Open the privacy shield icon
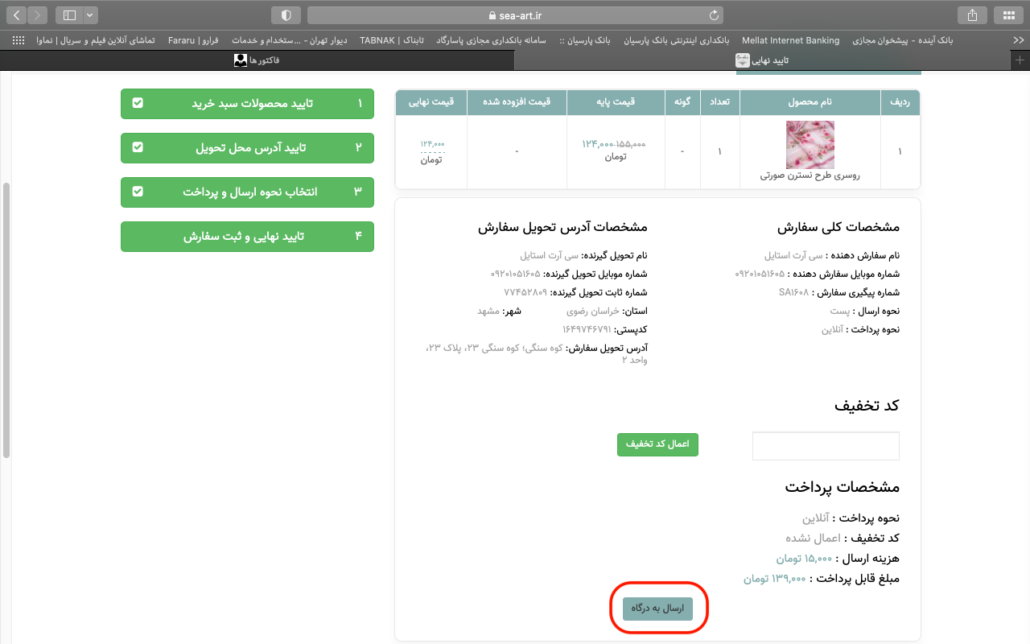 [x=286, y=15]
